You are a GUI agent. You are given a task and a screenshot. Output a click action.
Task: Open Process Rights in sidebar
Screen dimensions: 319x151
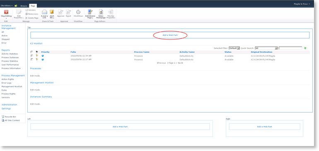[x=8, y=93]
